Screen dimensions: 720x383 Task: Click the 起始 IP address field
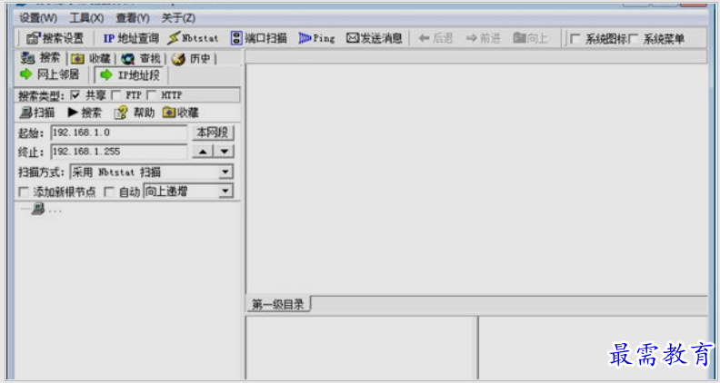(119, 133)
